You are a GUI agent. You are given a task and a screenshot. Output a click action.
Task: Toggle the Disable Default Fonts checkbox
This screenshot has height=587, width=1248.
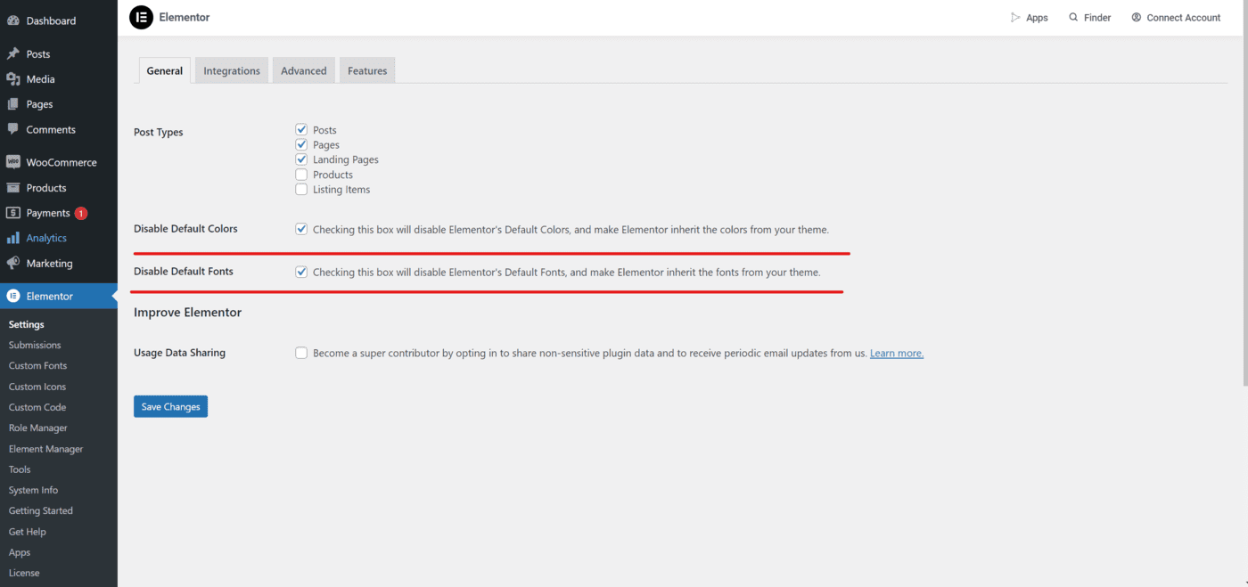(301, 272)
